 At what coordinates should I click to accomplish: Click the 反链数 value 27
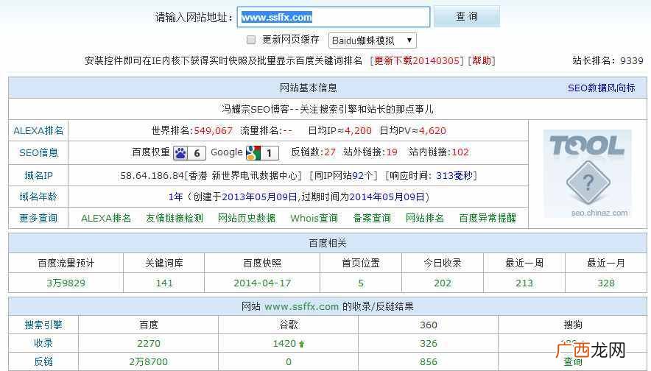pyautogui.click(x=330, y=152)
